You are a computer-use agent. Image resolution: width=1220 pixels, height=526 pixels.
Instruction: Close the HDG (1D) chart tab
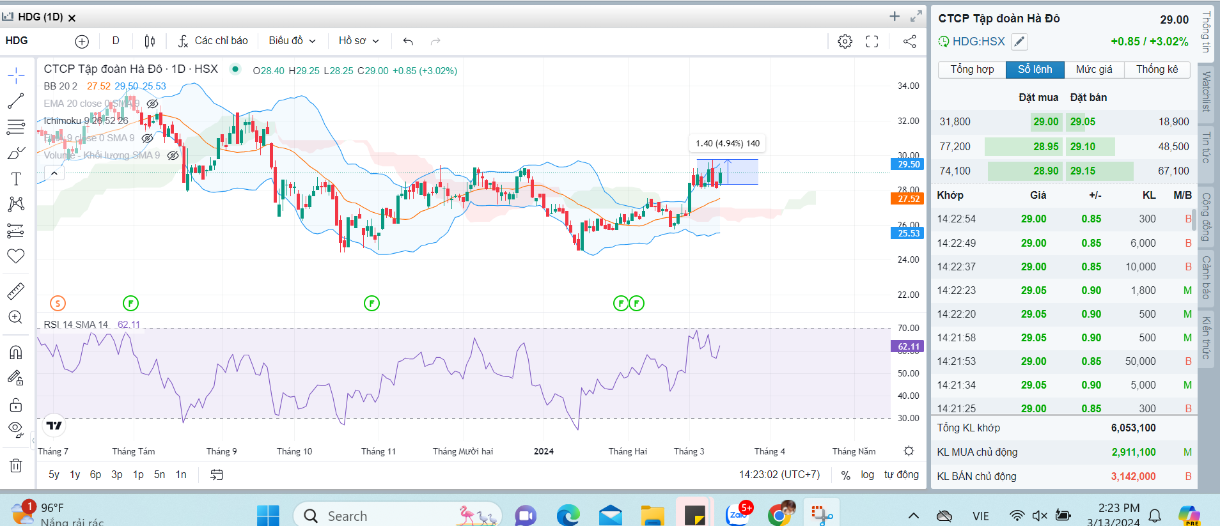[x=72, y=18]
